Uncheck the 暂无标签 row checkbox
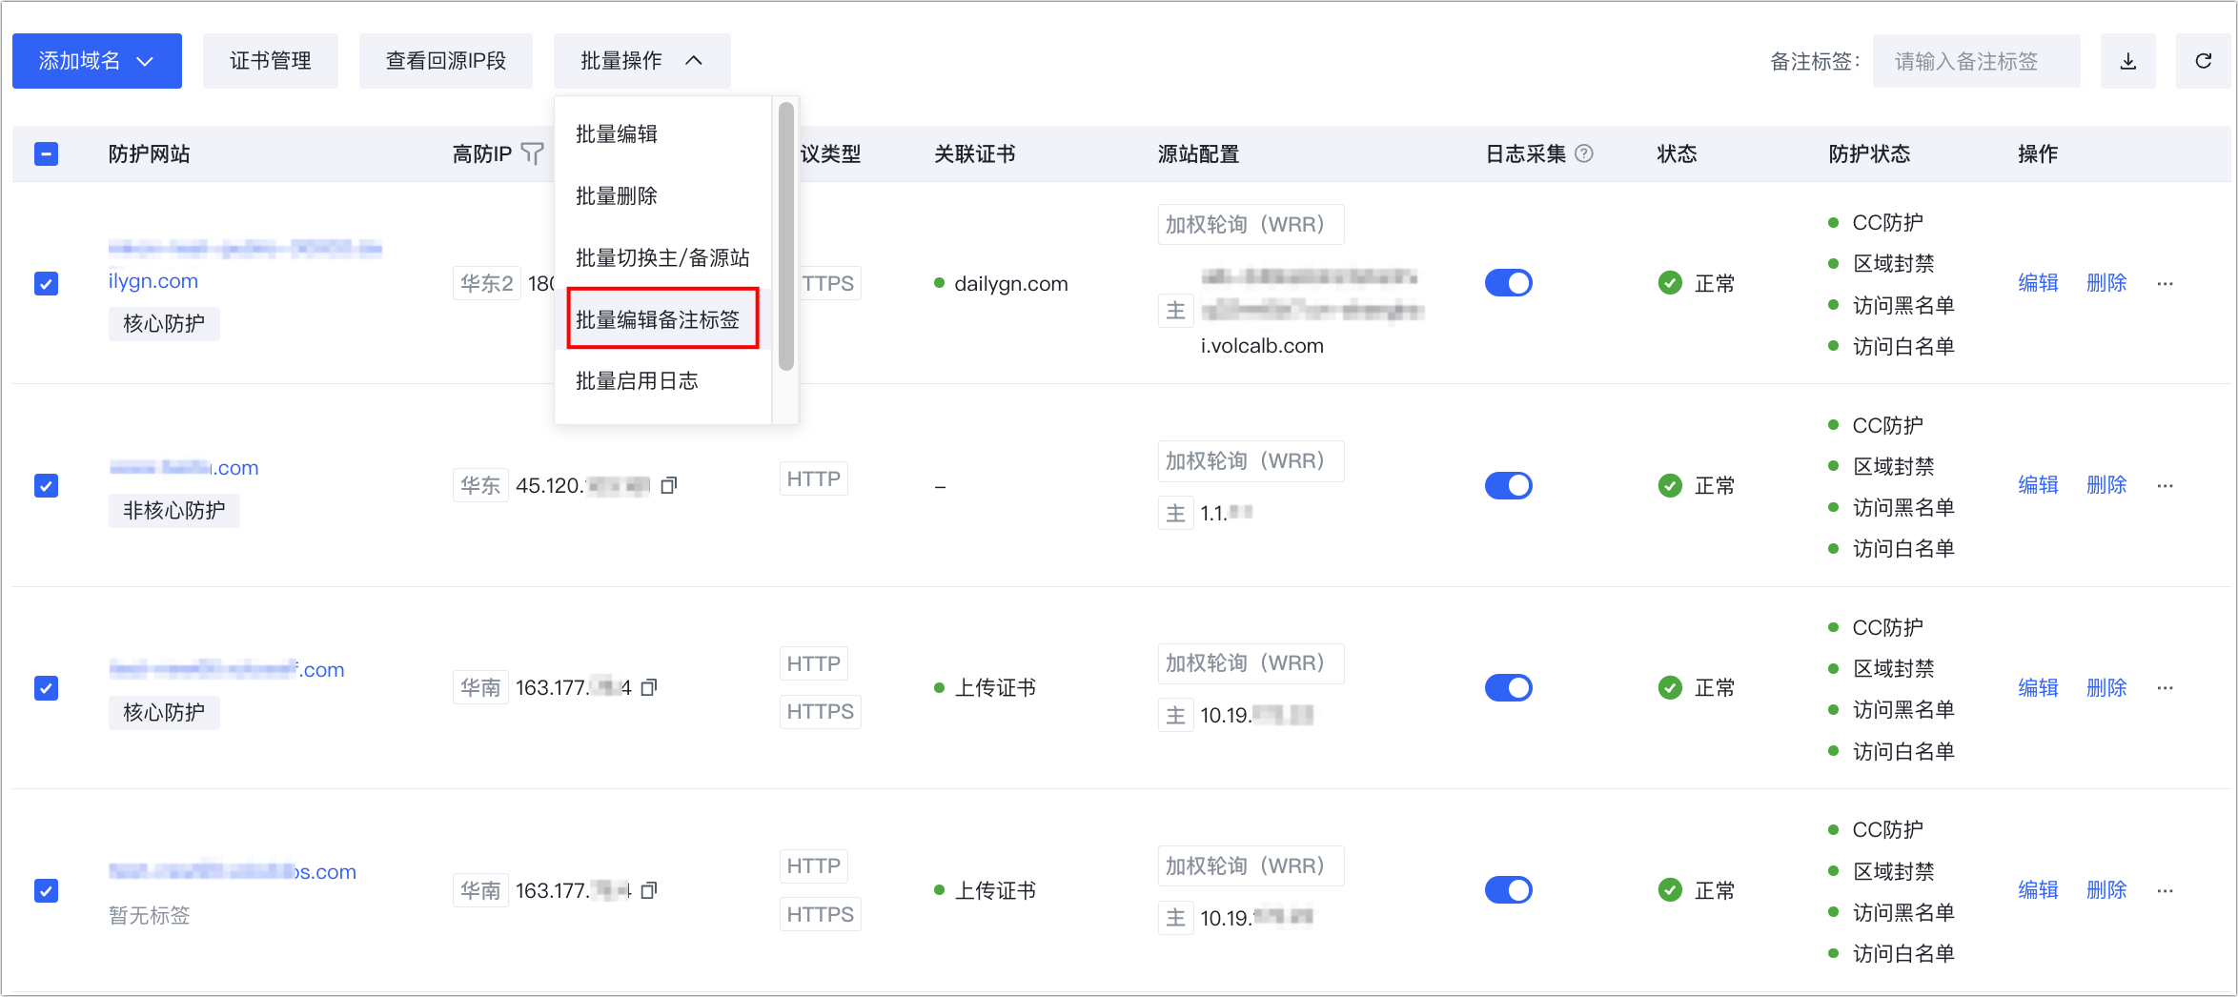The width and height of the screenshot is (2238, 997). 46,890
